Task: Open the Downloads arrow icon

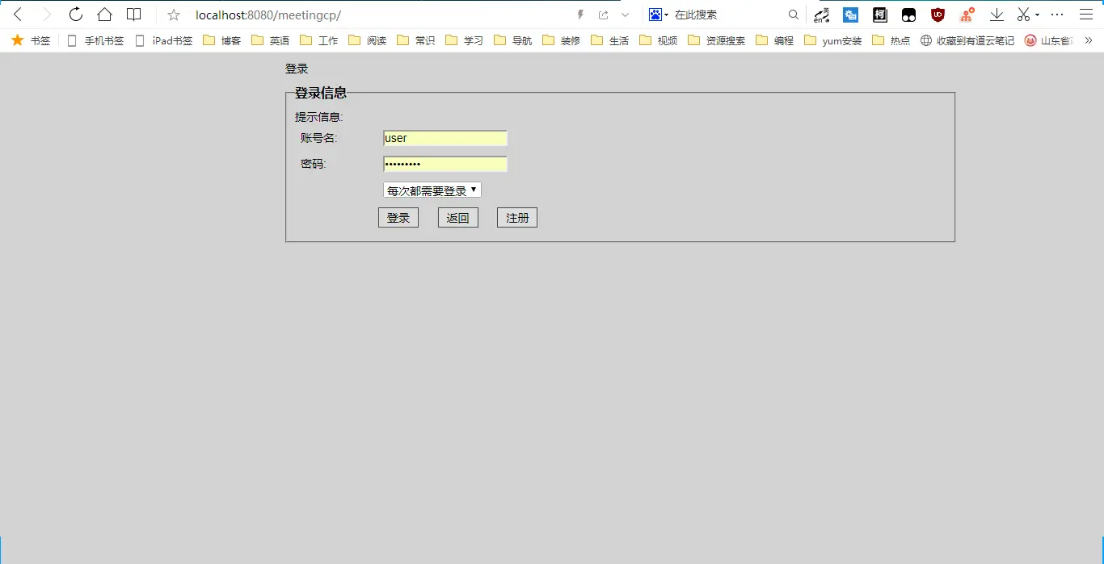Action: point(997,14)
